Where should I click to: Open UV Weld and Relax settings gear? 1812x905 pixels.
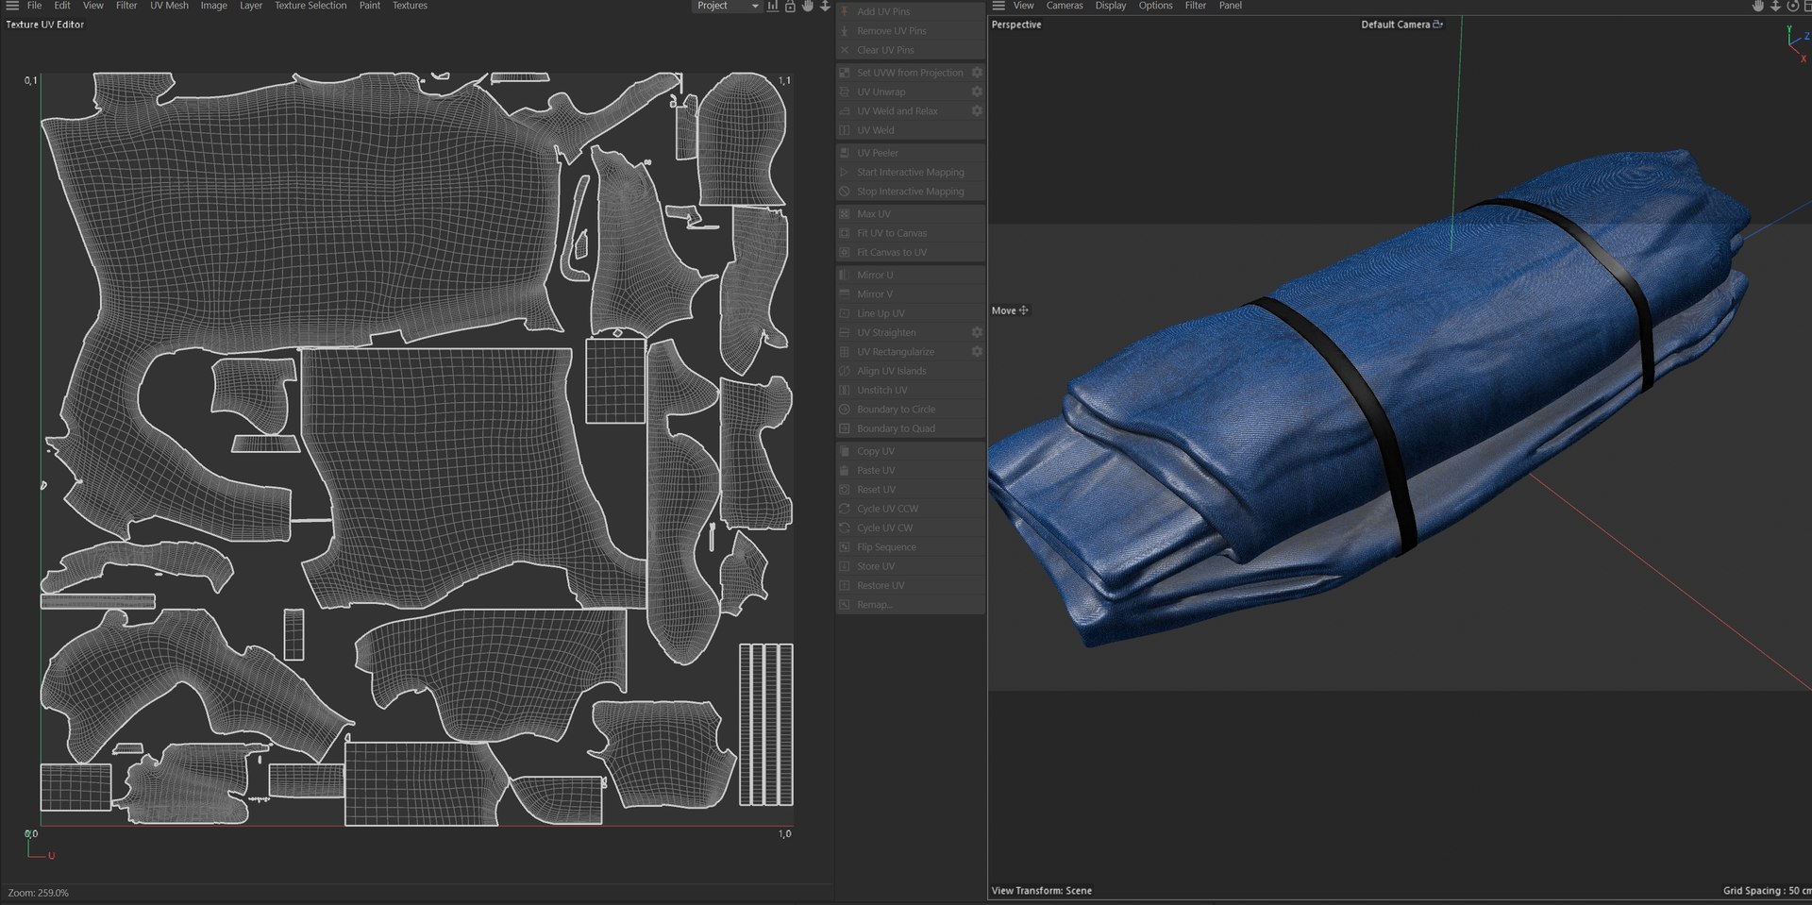click(x=977, y=111)
